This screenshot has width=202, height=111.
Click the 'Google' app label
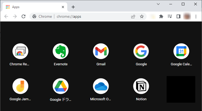(x=141, y=64)
